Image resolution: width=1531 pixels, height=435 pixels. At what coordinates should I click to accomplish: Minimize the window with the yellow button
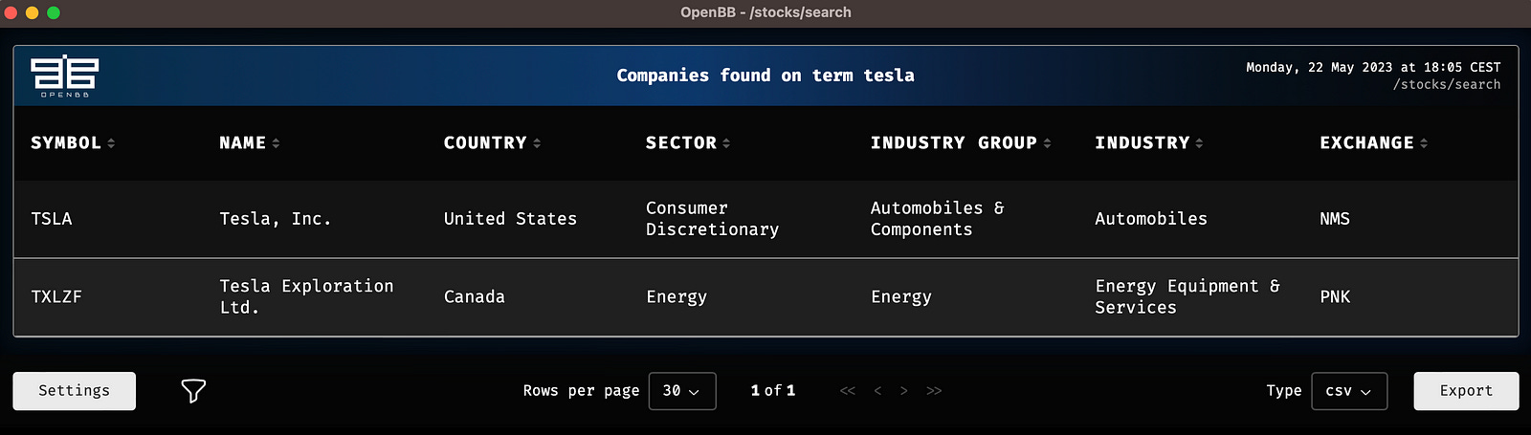click(33, 12)
